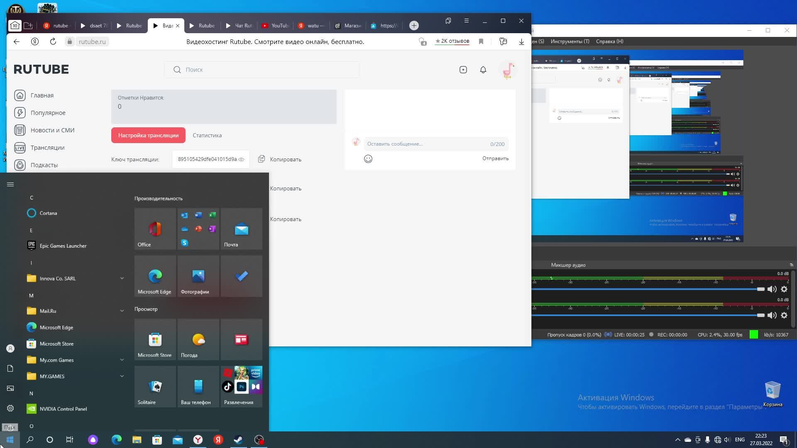797x448 pixels.
Task: Click the bookmark icon in address bar
Action: pyautogui.click(x=481, y=41)
